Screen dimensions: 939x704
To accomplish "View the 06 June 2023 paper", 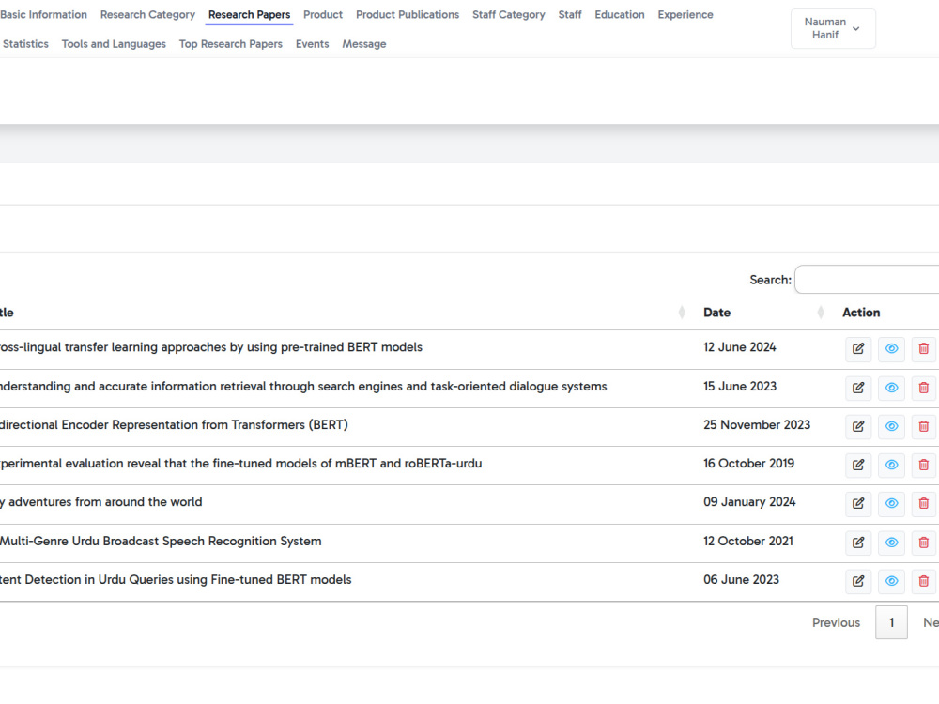I will (x=892, y=581).
